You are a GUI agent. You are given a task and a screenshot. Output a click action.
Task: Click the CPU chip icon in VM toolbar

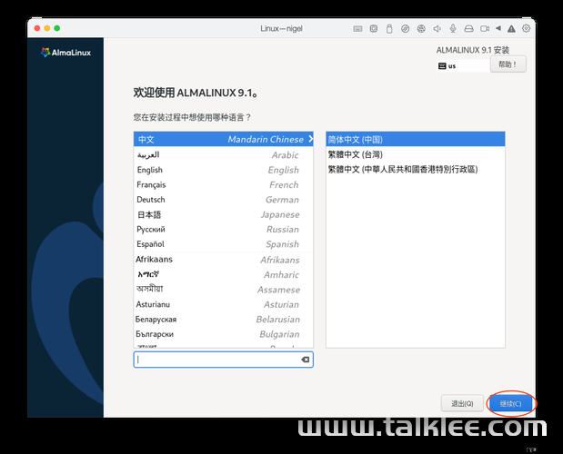pos(374,29)
